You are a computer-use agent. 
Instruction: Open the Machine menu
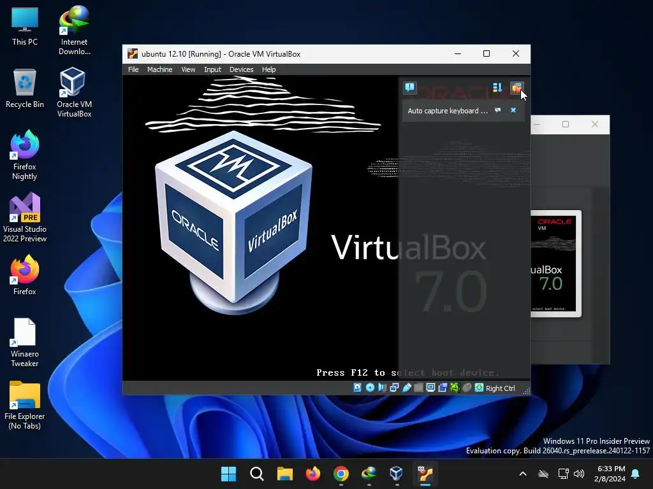(x=159, y=69)
